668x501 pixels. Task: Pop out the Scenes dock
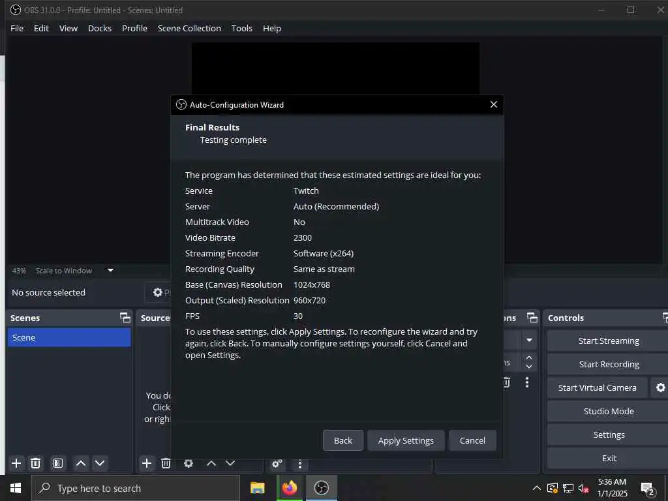pos(125,318)
